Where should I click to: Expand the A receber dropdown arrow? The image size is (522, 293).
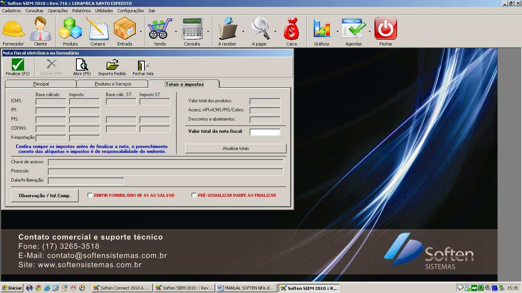243,31
